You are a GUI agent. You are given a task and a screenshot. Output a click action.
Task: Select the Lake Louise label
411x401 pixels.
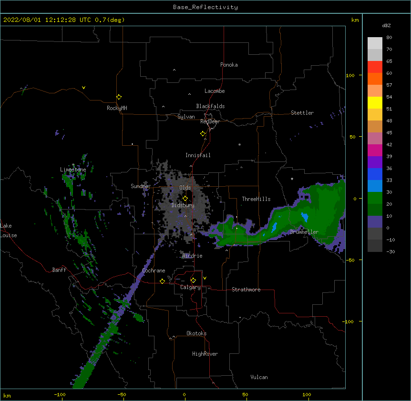coord(9,231)
